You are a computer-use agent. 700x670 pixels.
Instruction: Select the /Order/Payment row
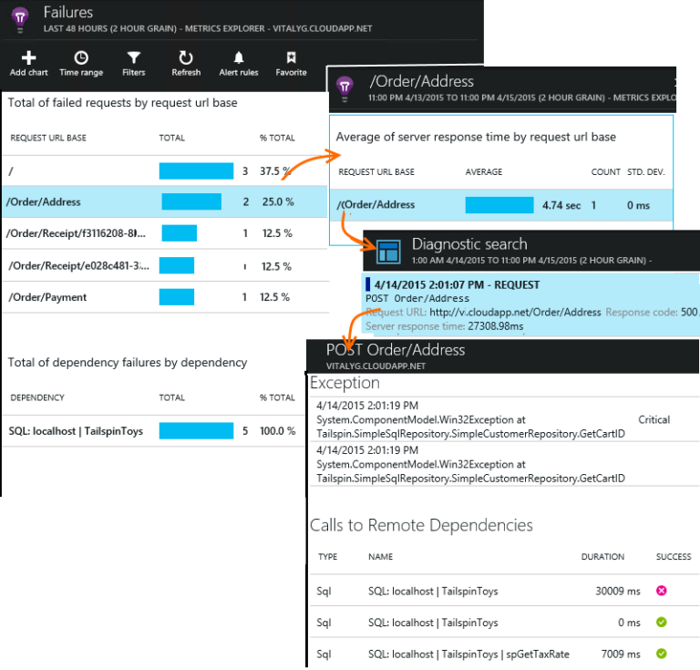165,297
